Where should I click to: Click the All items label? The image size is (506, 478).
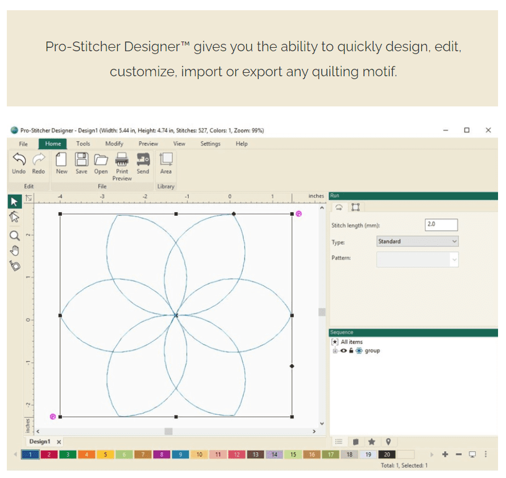(352, 341)
